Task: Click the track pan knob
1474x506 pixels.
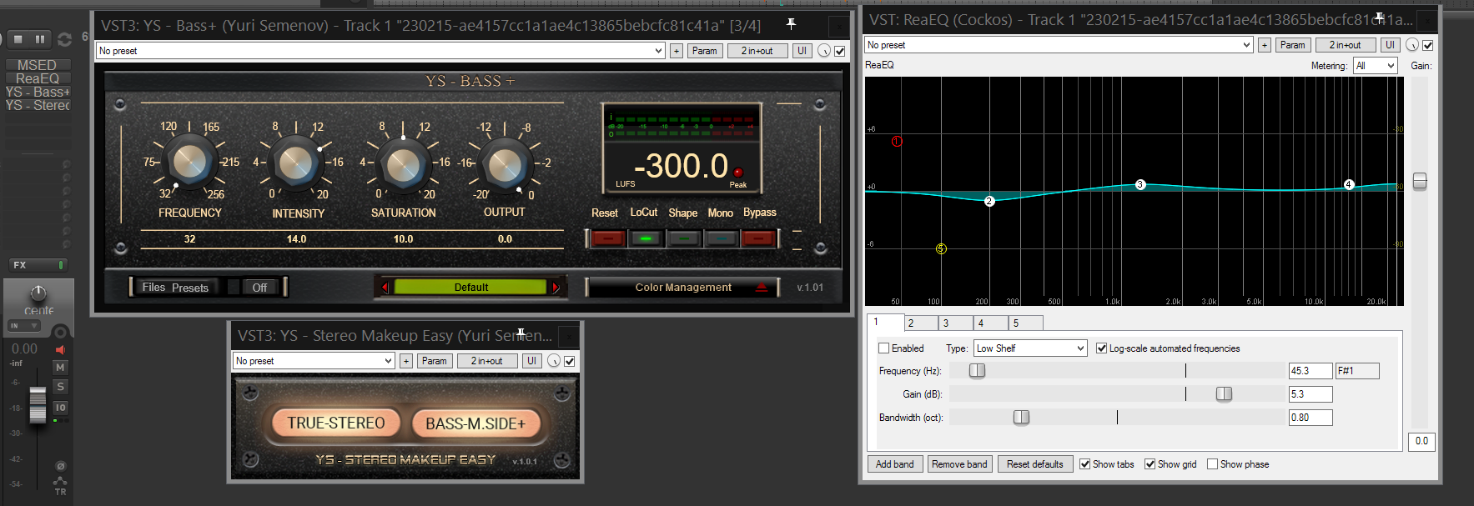Action: click(x=38, y=293)
